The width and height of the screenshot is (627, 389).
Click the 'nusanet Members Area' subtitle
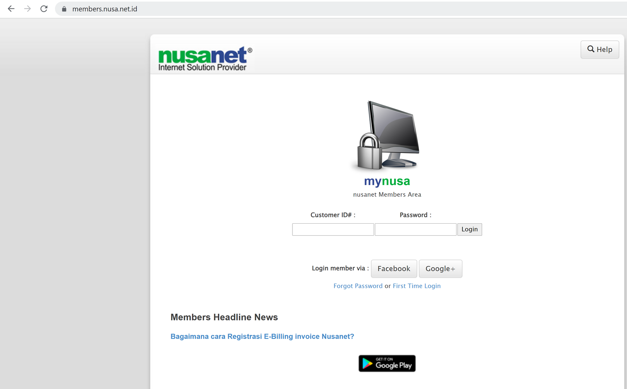[387, 194]
